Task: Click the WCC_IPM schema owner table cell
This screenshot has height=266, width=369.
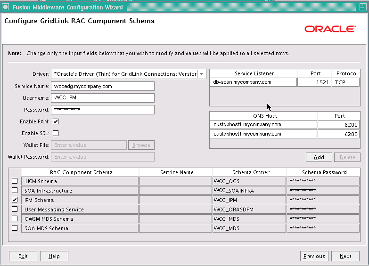Action: click(x=249, y=200)
